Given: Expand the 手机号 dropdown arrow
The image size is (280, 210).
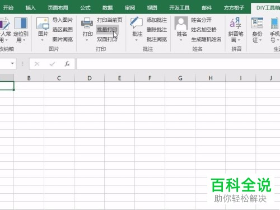Looking at the screenshot, I should 278,40.
